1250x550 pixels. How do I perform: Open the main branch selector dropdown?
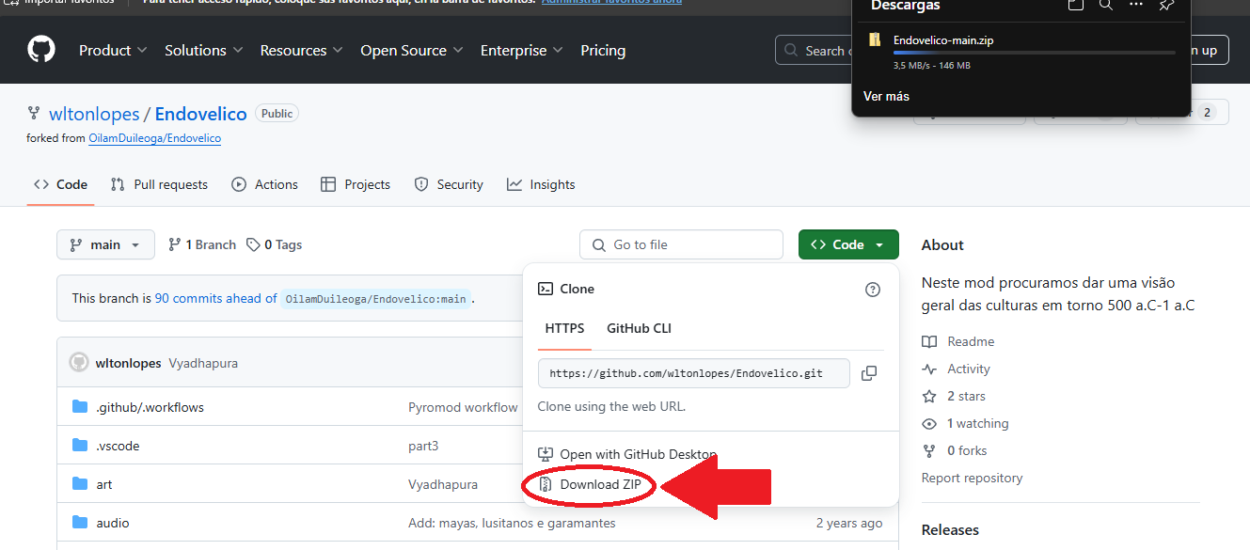(x=104, y=244)
